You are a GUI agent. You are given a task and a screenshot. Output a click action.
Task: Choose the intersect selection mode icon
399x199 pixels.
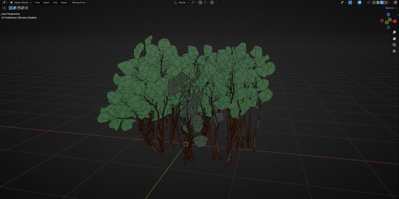pos(26,8)
